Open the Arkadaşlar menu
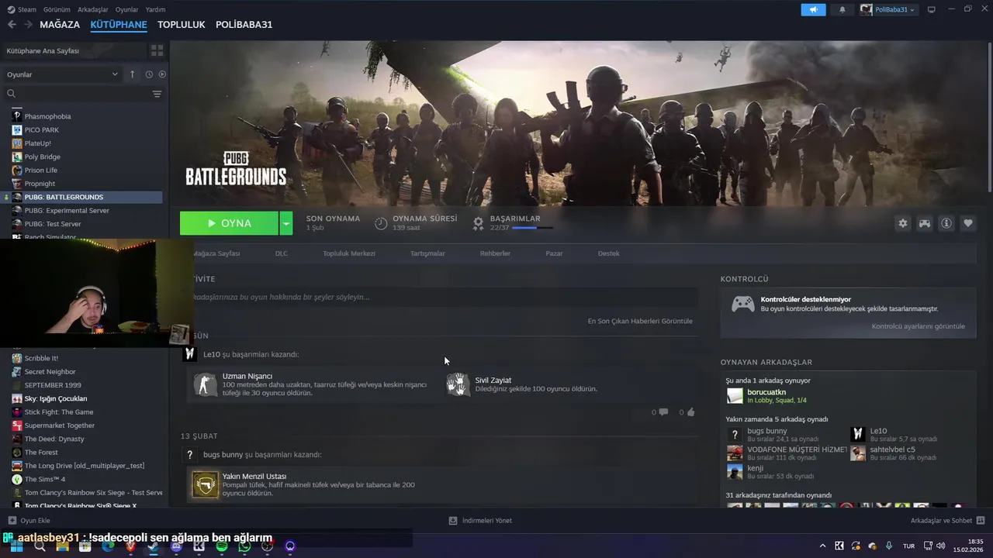The image size is (993, 558). [x=93, y=9]
